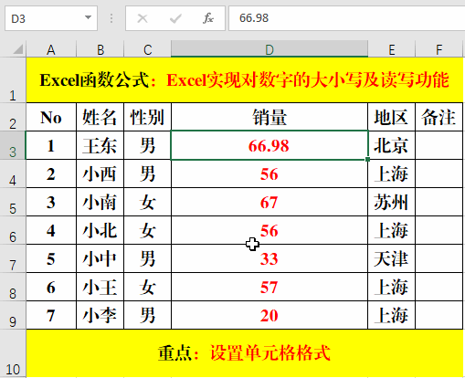Click the No header cell
This screenshot has width=465, height=378.
tap(51, 117)
